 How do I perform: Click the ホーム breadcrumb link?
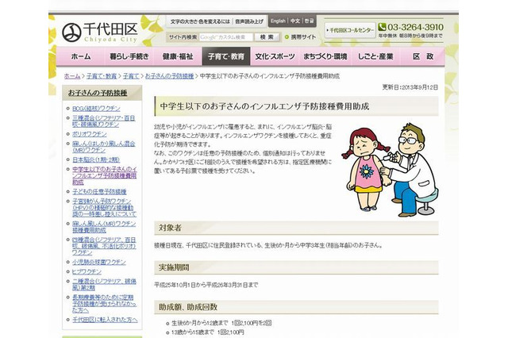(72, 76)
